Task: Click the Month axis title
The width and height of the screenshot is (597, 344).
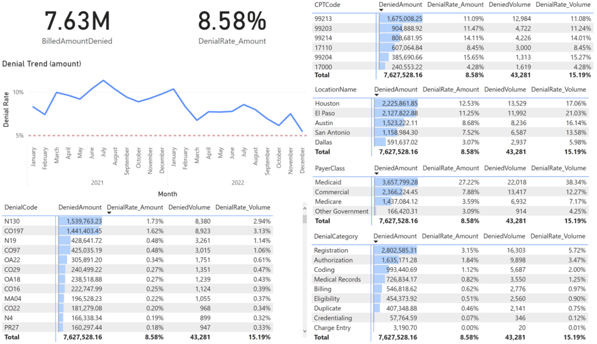Action: tap(167, 194)
